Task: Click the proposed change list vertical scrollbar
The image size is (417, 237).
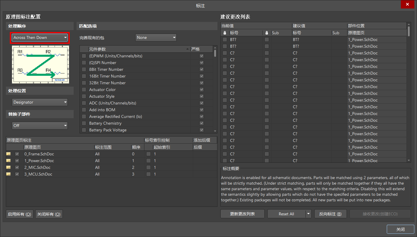Action: coord(409,88)
